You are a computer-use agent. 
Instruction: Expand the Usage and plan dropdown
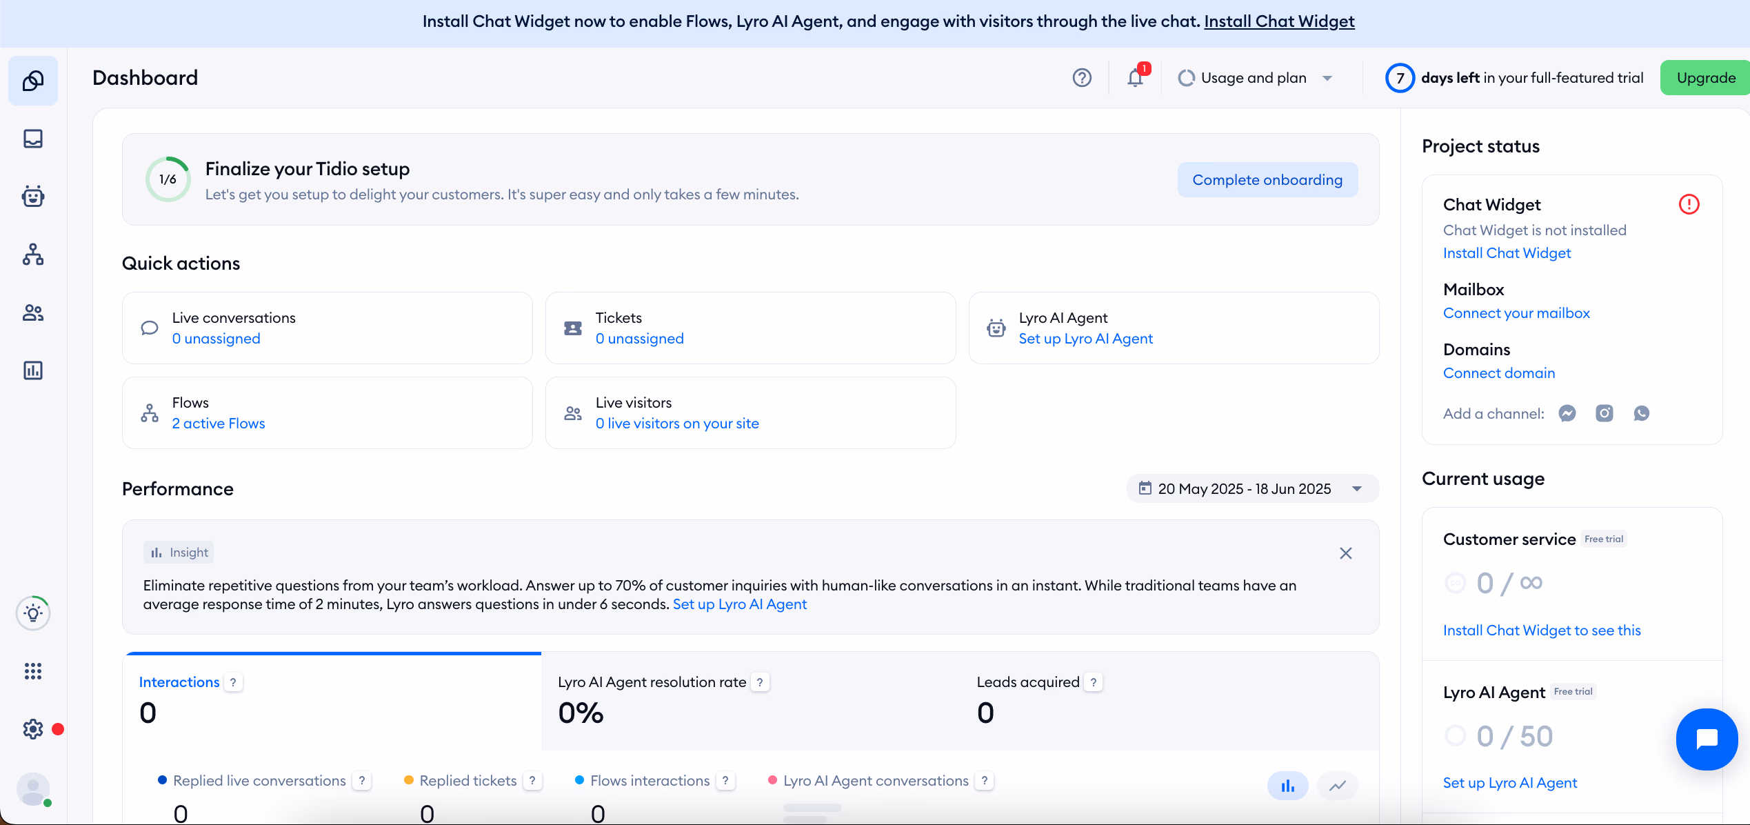(x=1254, y=78)
